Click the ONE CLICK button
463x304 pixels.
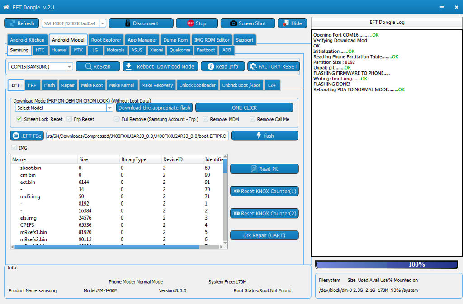[x=244, y=108]
